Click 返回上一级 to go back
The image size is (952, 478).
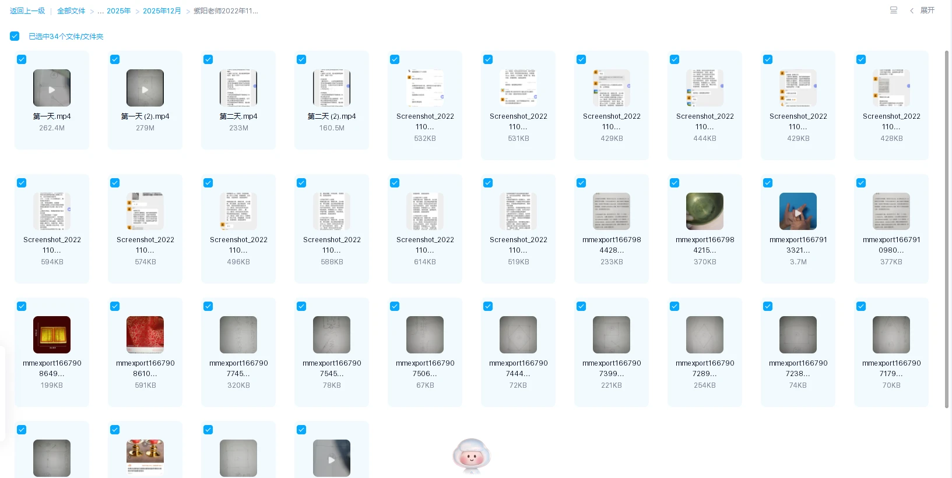click(27, 11)
